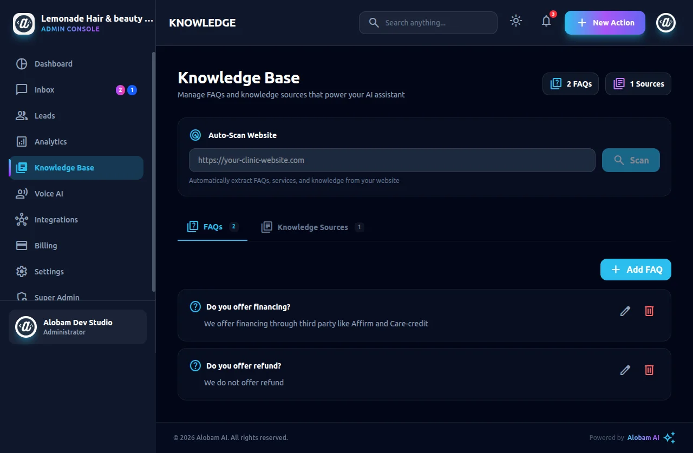Click the pink Inbox badge showing 2

pyautogui.click(x=120, y=90)
